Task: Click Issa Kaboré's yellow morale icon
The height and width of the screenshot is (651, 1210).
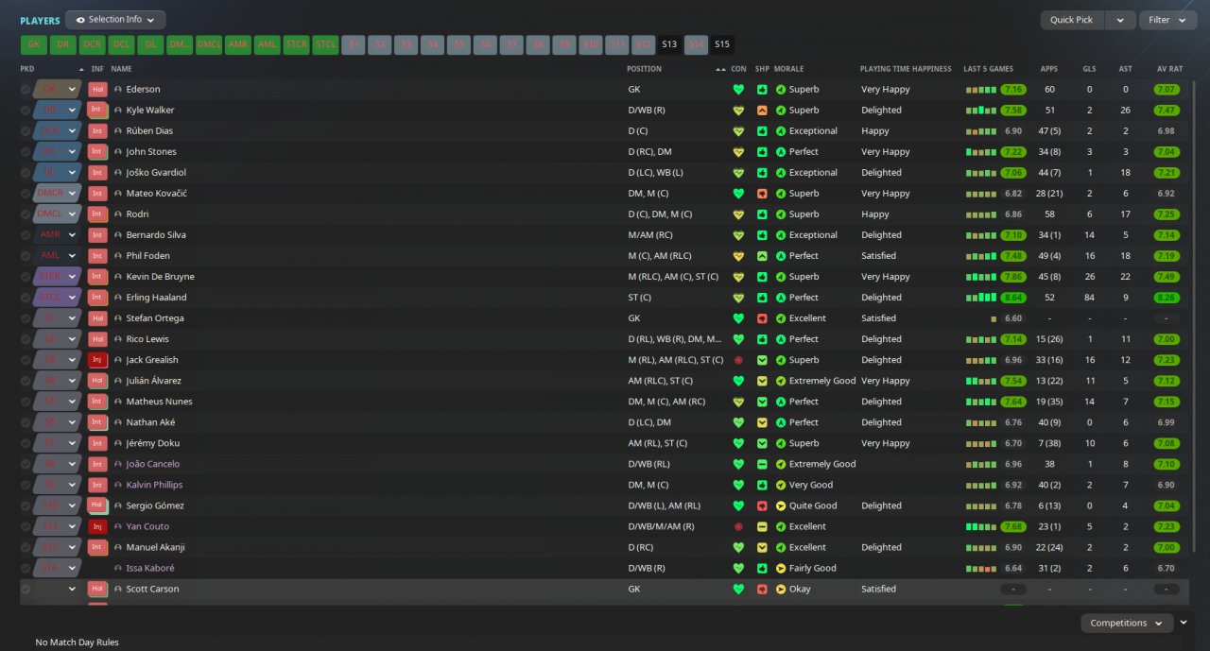Action: 781,568
